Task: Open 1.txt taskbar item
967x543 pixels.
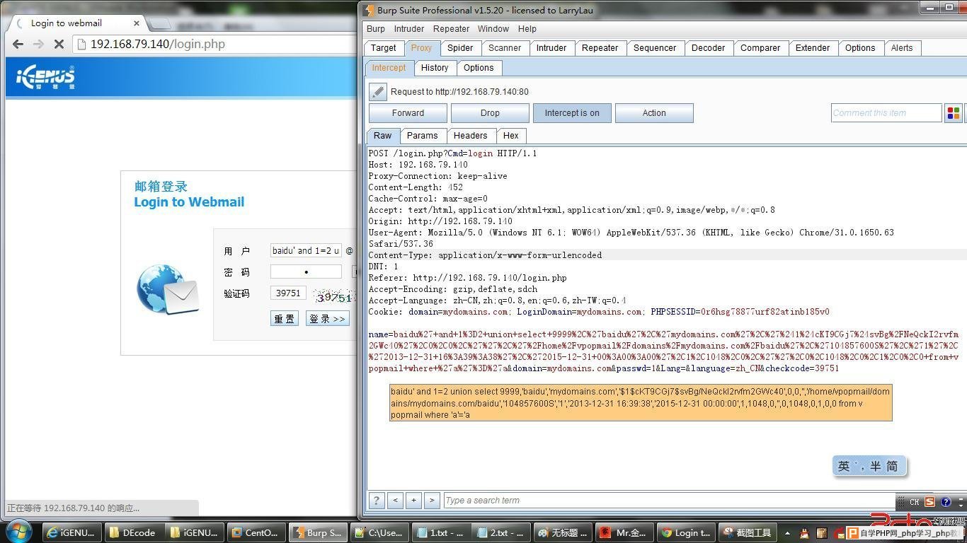Action: point(440,532)
